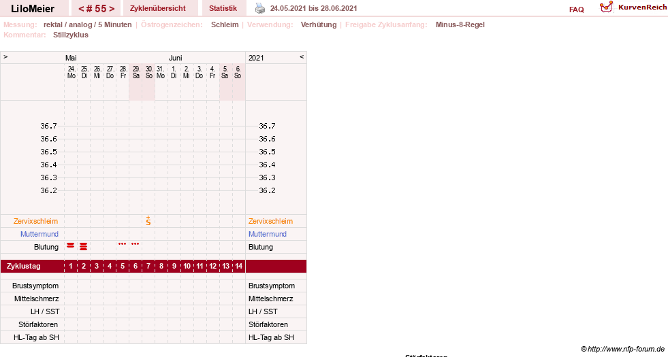The width and height of the screenshot is (668, 357).
Task: Click the Zyklustag row header
Action: tap(23, 267)
